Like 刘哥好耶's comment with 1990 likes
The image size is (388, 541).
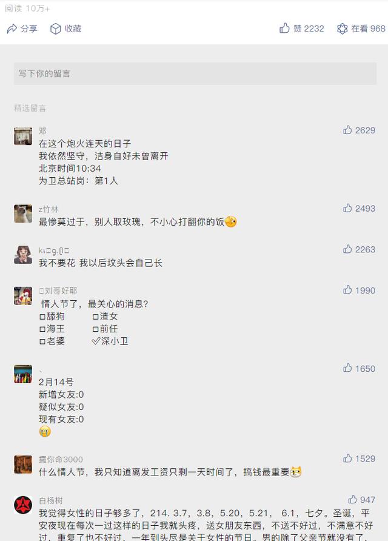tap(347, 291)
